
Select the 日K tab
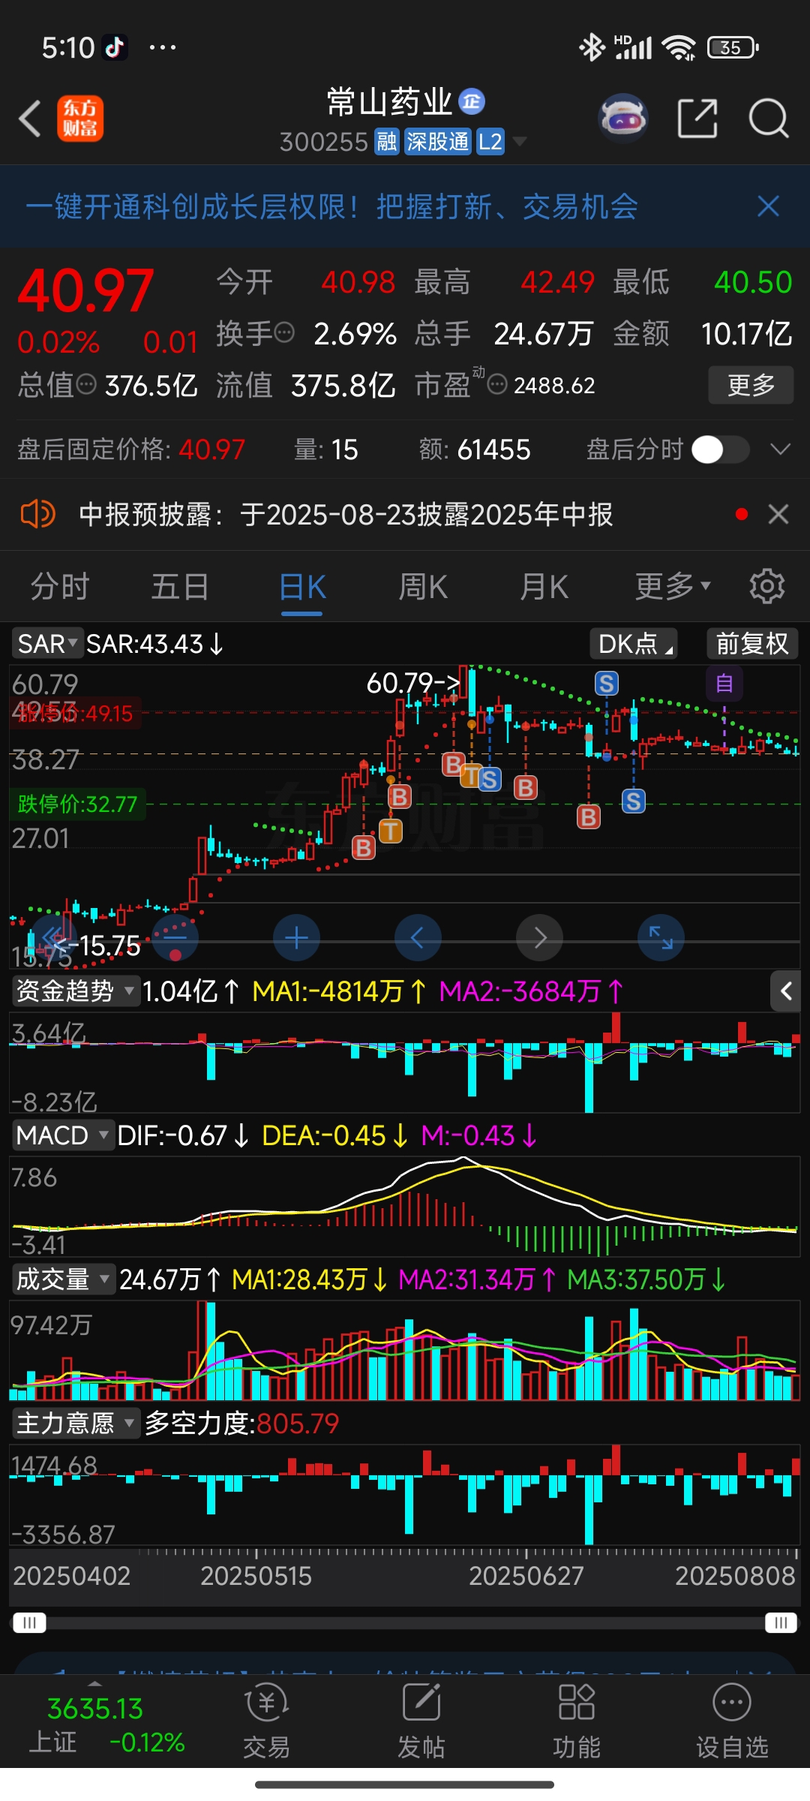302,587
